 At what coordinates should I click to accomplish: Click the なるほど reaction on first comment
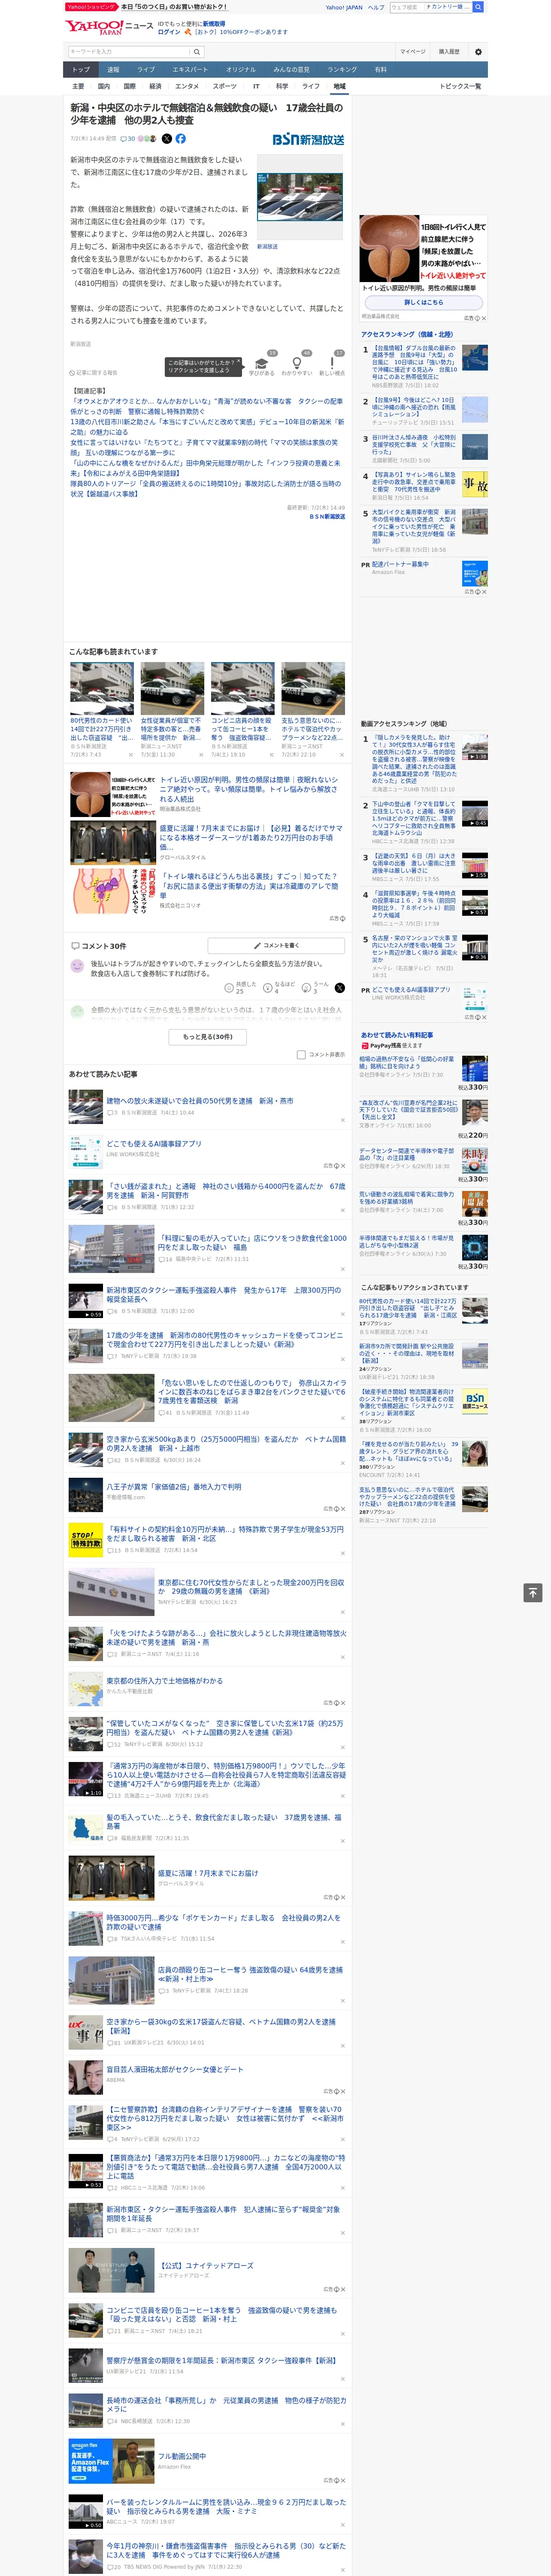tap(279, 988)
